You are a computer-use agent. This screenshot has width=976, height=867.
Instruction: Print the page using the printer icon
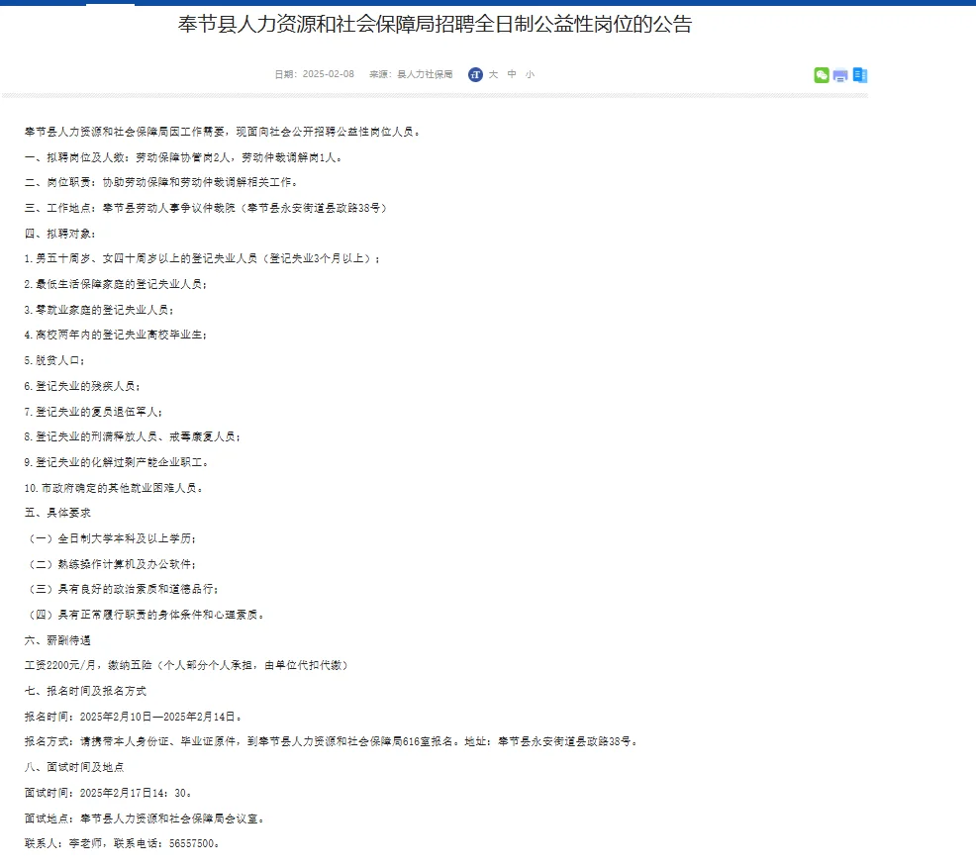click(840, 75)
